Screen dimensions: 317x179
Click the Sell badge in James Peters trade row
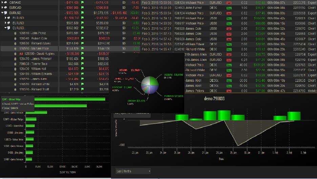[229, 91]
